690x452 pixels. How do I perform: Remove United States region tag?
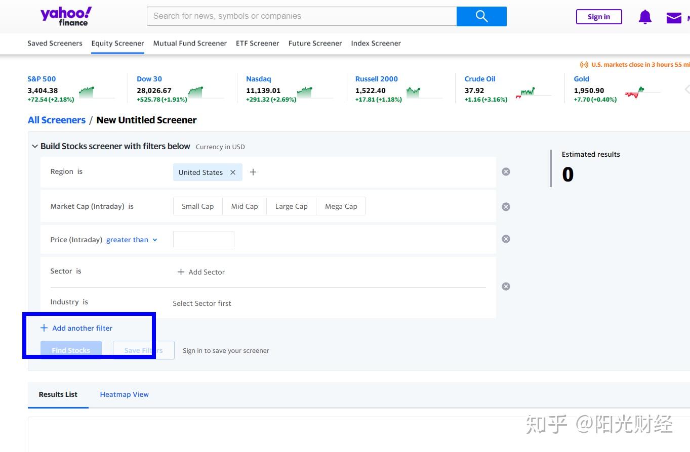pos(233,172)
